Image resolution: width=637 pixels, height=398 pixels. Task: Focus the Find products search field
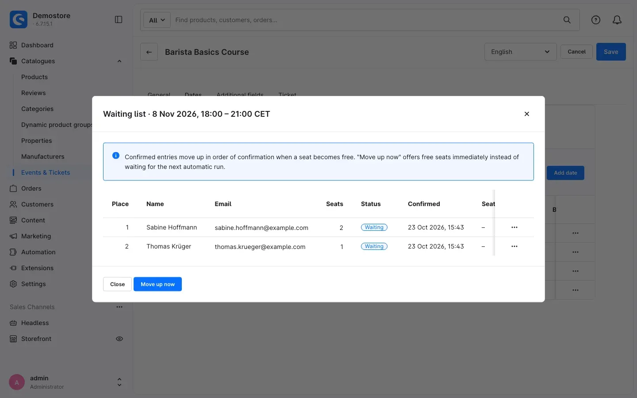pos(365,20)
